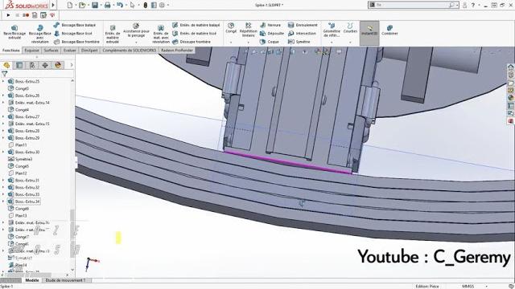Image resolution: width=515 pixels, height=289 pixels.
Task: Open the Assistance pour le perçage tool
Action: [136, 31]
